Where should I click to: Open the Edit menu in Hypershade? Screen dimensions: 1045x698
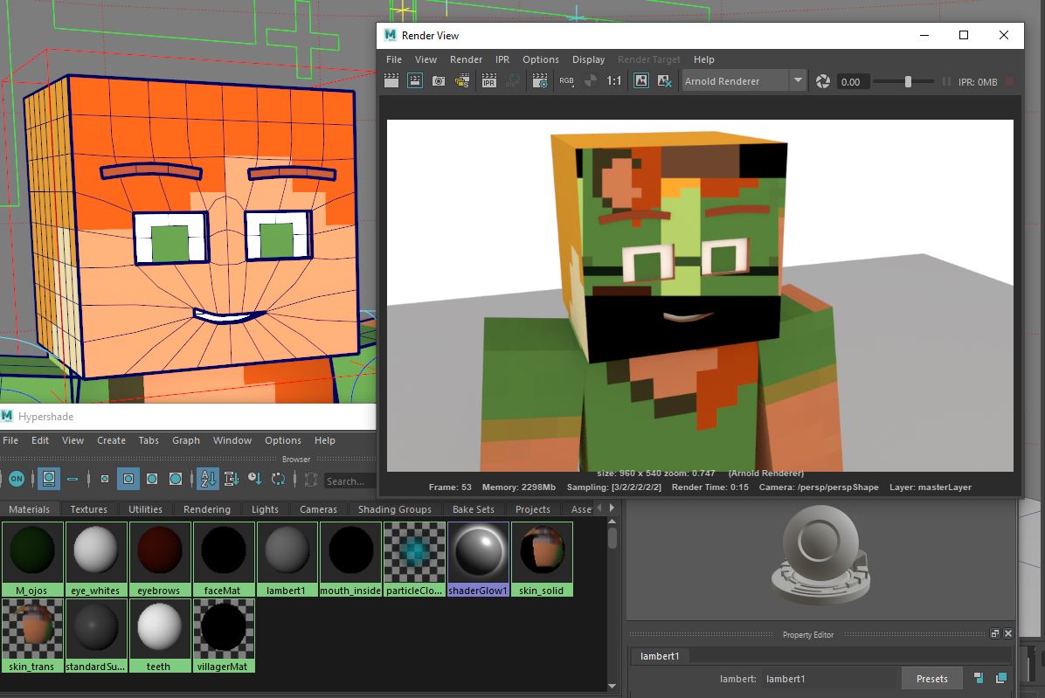click(x=40, y=440)
